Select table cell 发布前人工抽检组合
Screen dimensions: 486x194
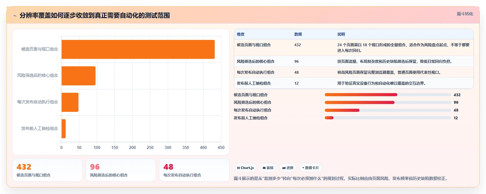point(254,83)
